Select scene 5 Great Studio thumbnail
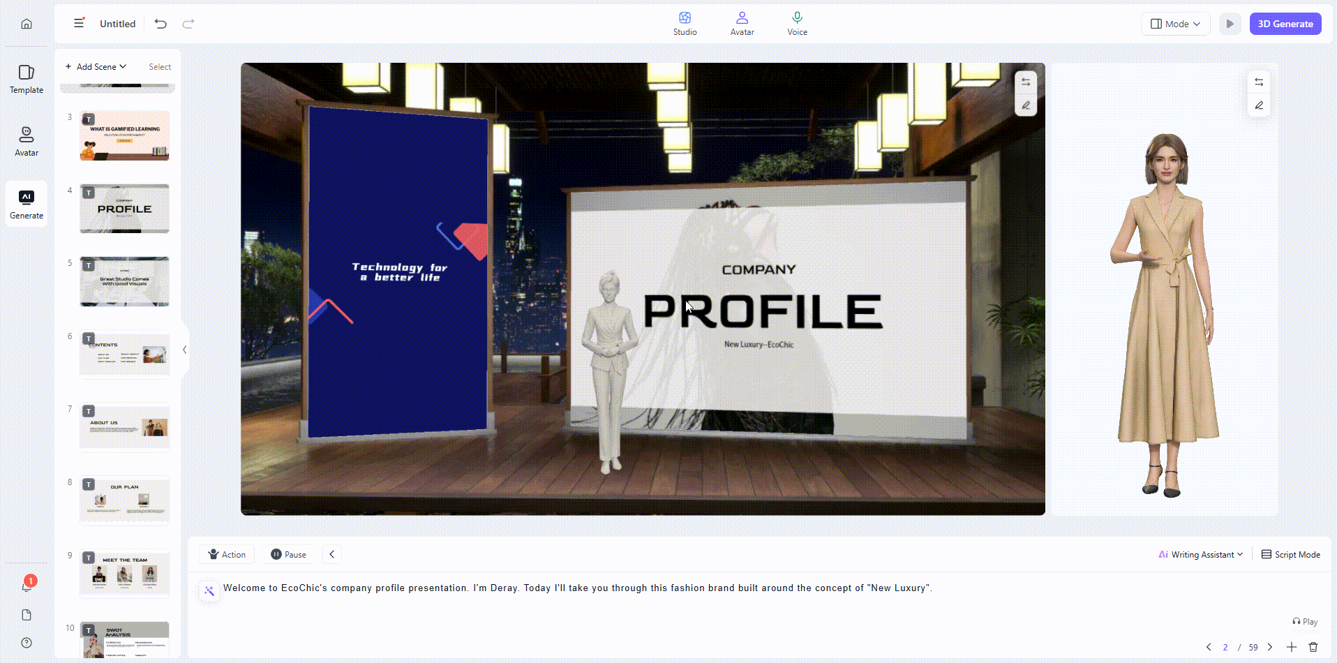This screenshot has width=1337, height=663. 124,282
